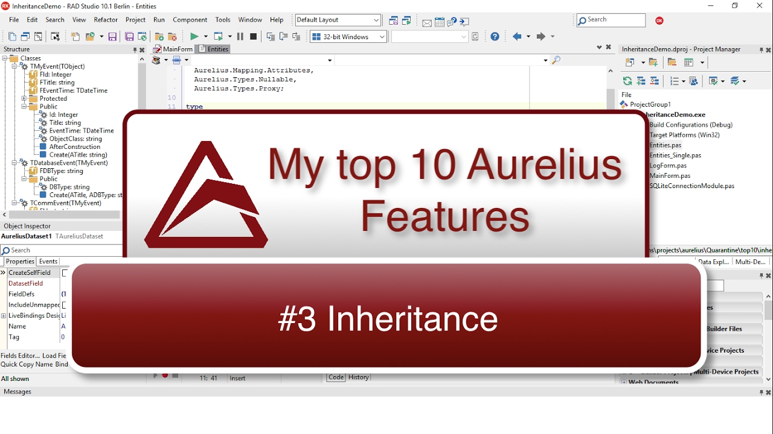Viewport: 773px width, 434px height.
Task: Select Build Configurations (Debug) in Project Manager
Action: coord(691,125)
